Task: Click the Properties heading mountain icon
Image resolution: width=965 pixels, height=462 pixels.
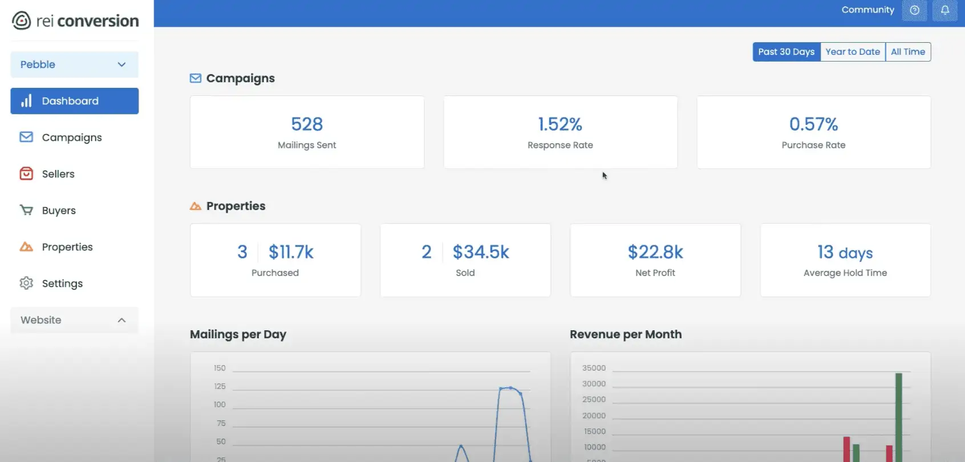Action: point(196,206)
